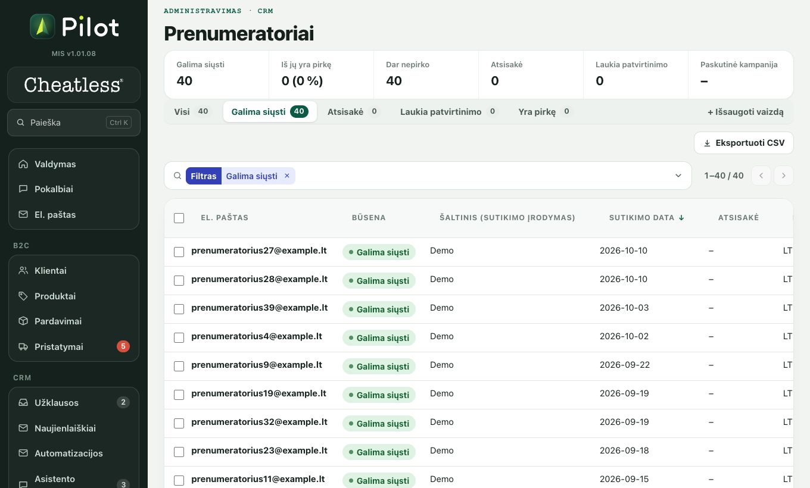Click the Galima siųsti active tab

coord(270,111)
